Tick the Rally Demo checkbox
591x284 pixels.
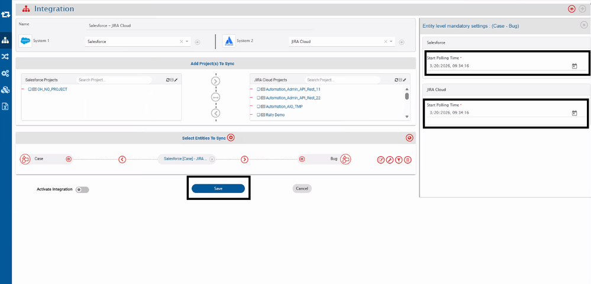(259, 115)
